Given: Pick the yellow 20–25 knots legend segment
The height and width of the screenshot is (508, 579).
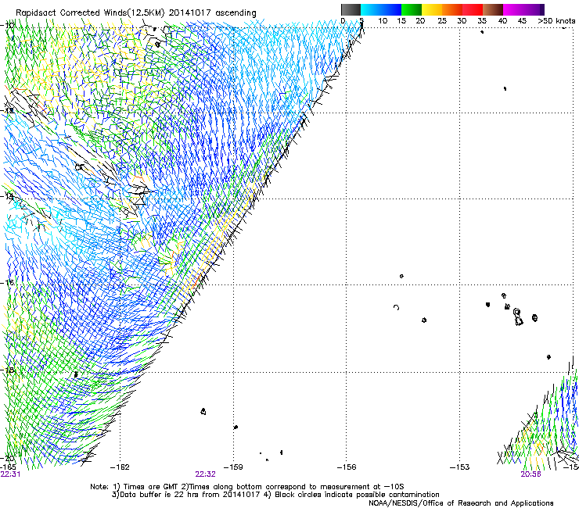Looking at the screenshot, I should [x=432, y=9].
